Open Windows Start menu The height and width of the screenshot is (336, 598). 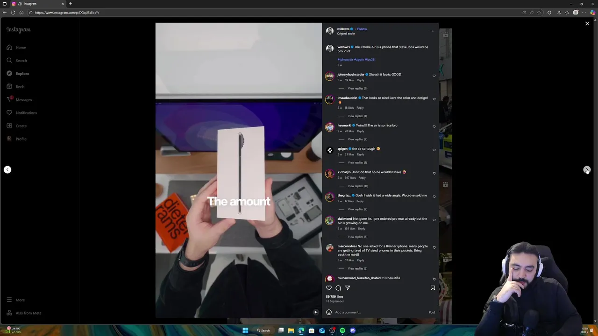(245, 330)
